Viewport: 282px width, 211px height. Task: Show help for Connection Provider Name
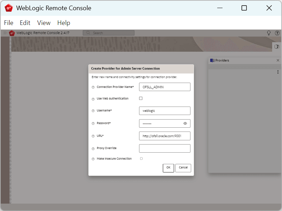tap(93, 87)
